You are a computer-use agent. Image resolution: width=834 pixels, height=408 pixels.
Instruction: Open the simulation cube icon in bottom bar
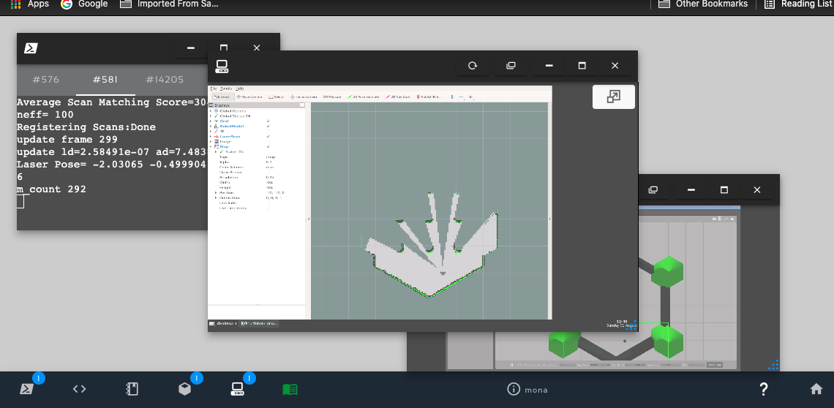pyautogui.click(x=184, y=389)
